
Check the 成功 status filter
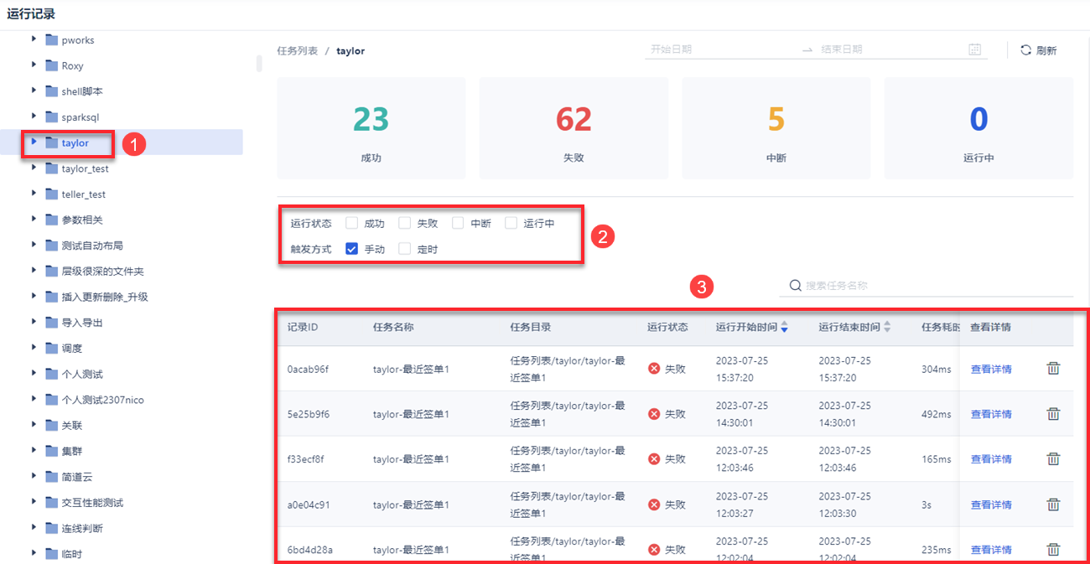352,224
